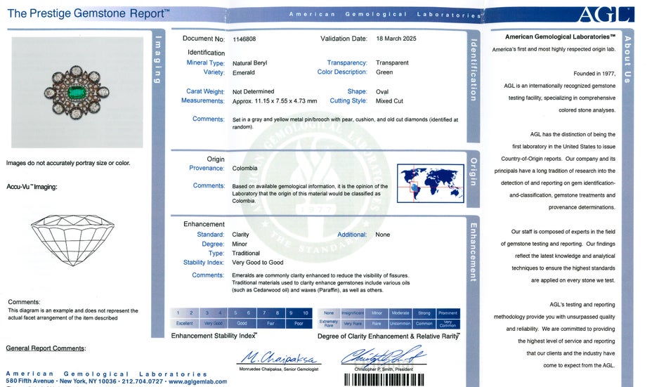Click the General Report Comments heading
Viewport: 652px width, 387px height.
[46, 348]
